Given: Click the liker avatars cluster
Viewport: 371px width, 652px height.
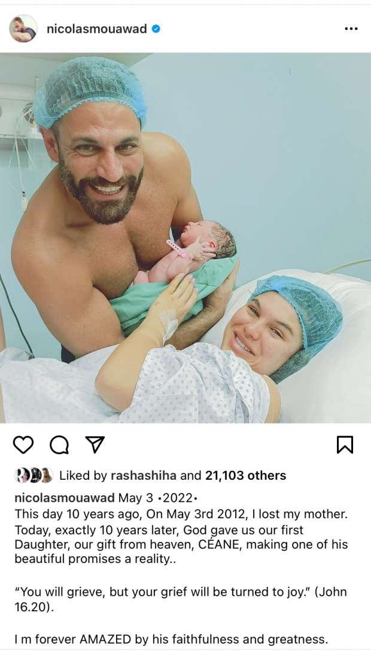Looking at the screenshot, I should click(x=34, y=476).
